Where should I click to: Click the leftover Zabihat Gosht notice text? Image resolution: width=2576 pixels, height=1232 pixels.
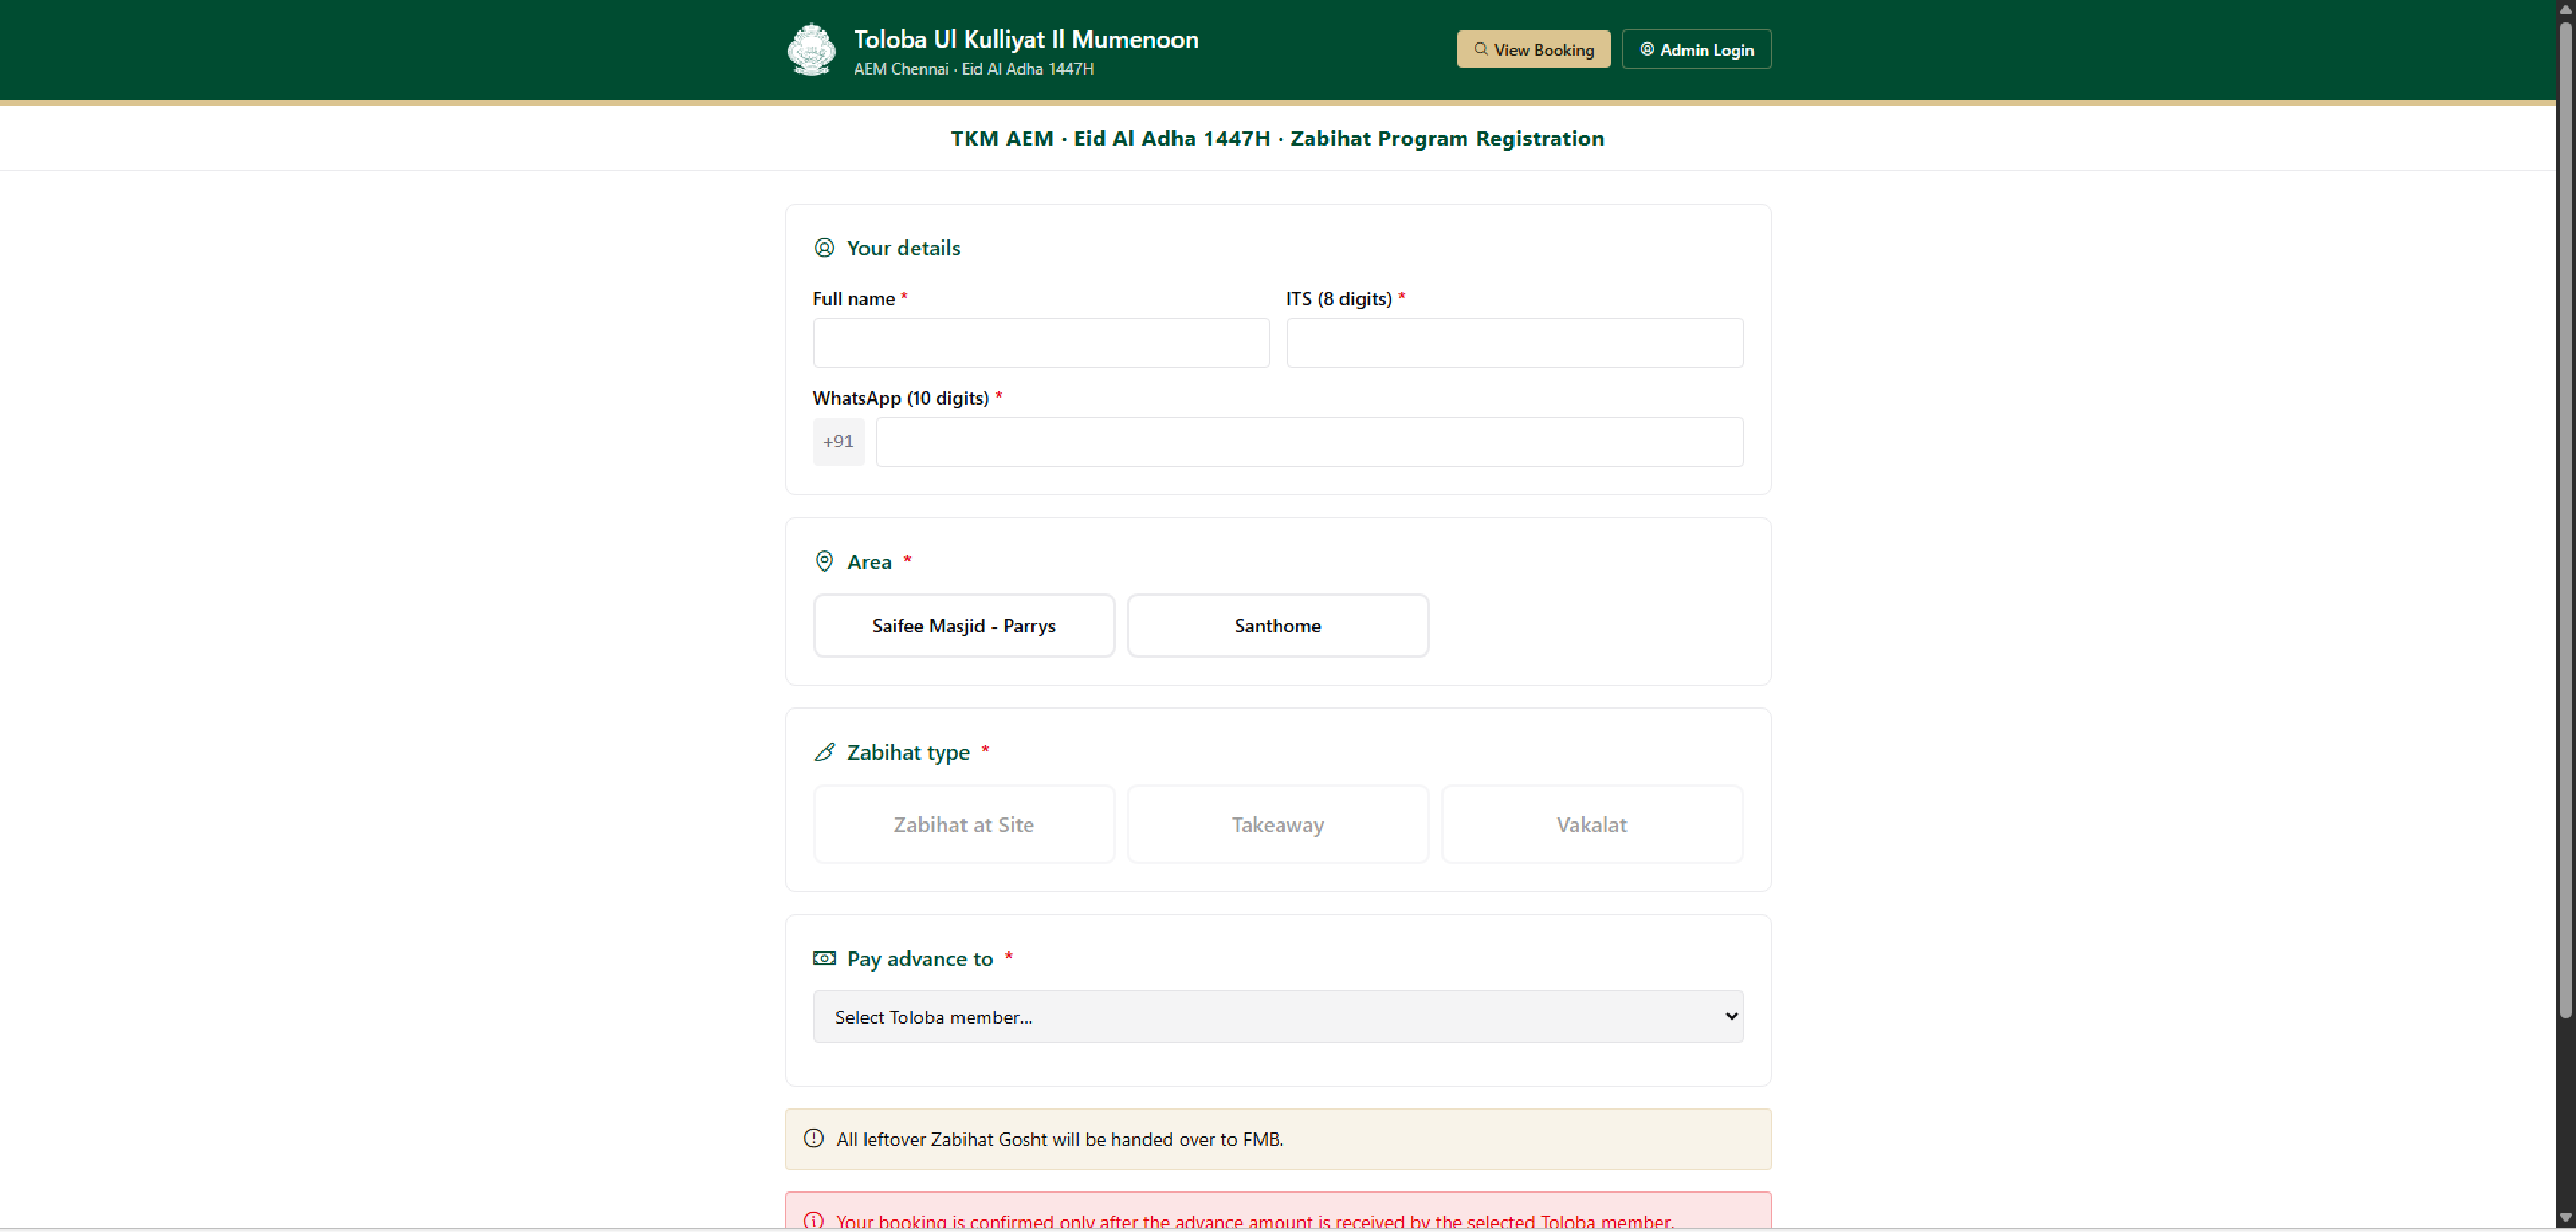(x=1060, y=1139)
